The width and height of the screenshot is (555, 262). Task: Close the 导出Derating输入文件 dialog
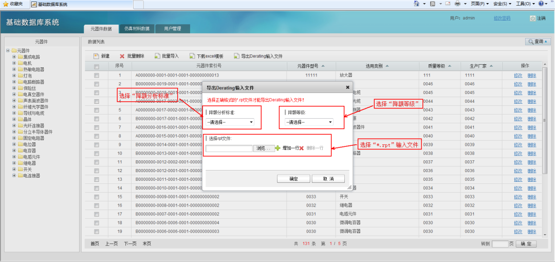point(347,87)
